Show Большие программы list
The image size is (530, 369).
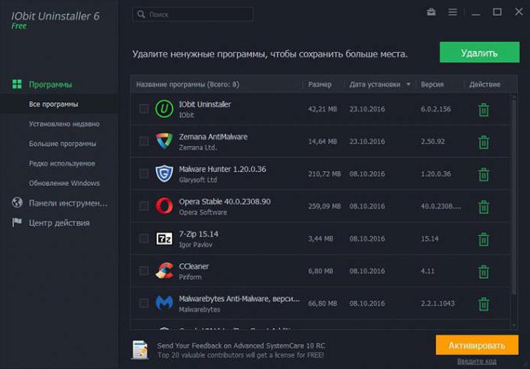[x=63, y=144]
